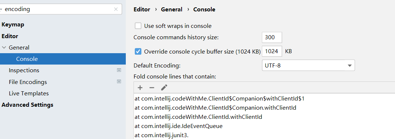This screenshot has width=395, height=139.
Task: Clear the encoding search text with the X icon
Action: click(x=116, y=9)
